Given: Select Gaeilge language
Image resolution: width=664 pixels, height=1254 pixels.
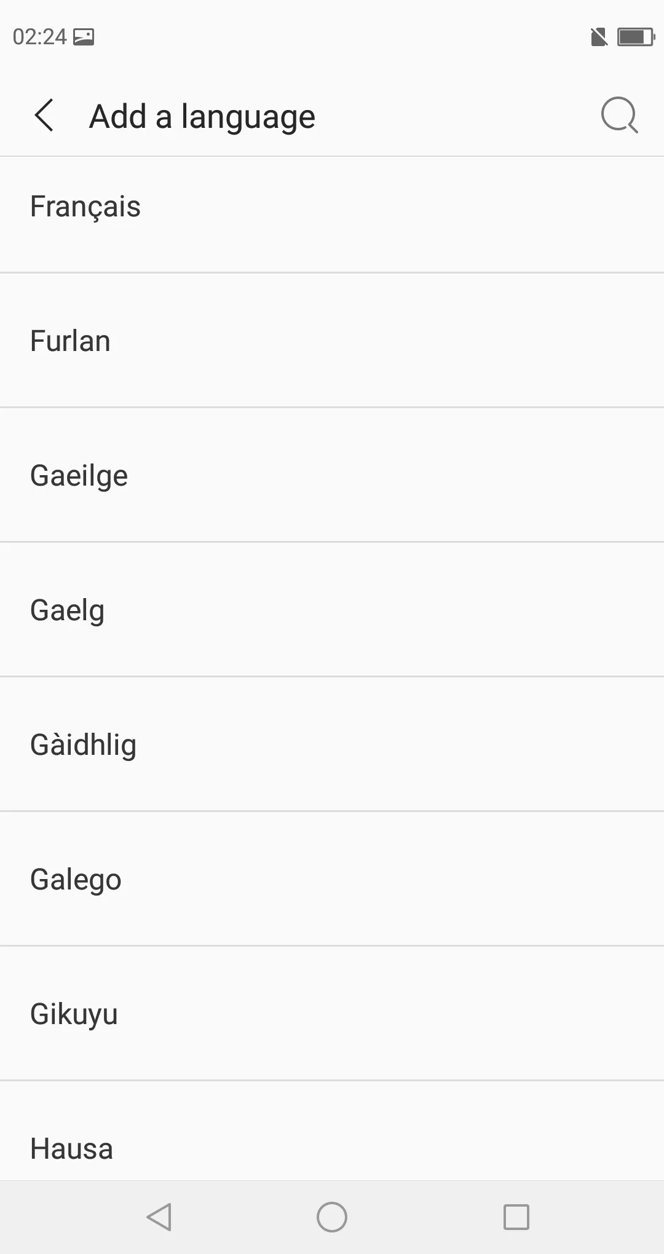Looking at the screenshot, I should (x=79, y=476).
